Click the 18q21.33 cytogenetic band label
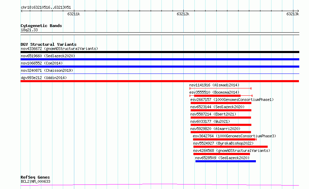The height and width of the screenshot is (189, 309). click(29, 30)
